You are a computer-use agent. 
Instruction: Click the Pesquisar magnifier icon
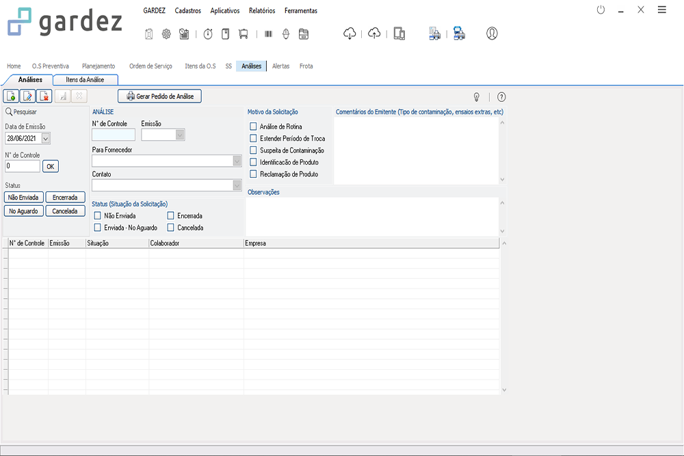click(8, 112)
